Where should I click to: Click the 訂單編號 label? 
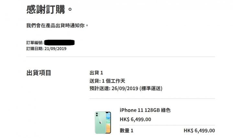pyautogui.click(x=35, y=43)
